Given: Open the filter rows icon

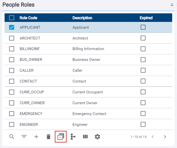Looking at the screenshot, I should 24,137.
